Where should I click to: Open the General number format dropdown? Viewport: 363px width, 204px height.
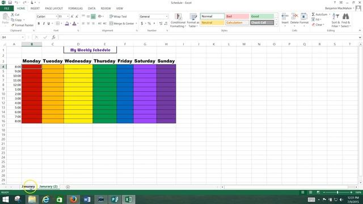[x=166, y=16]
